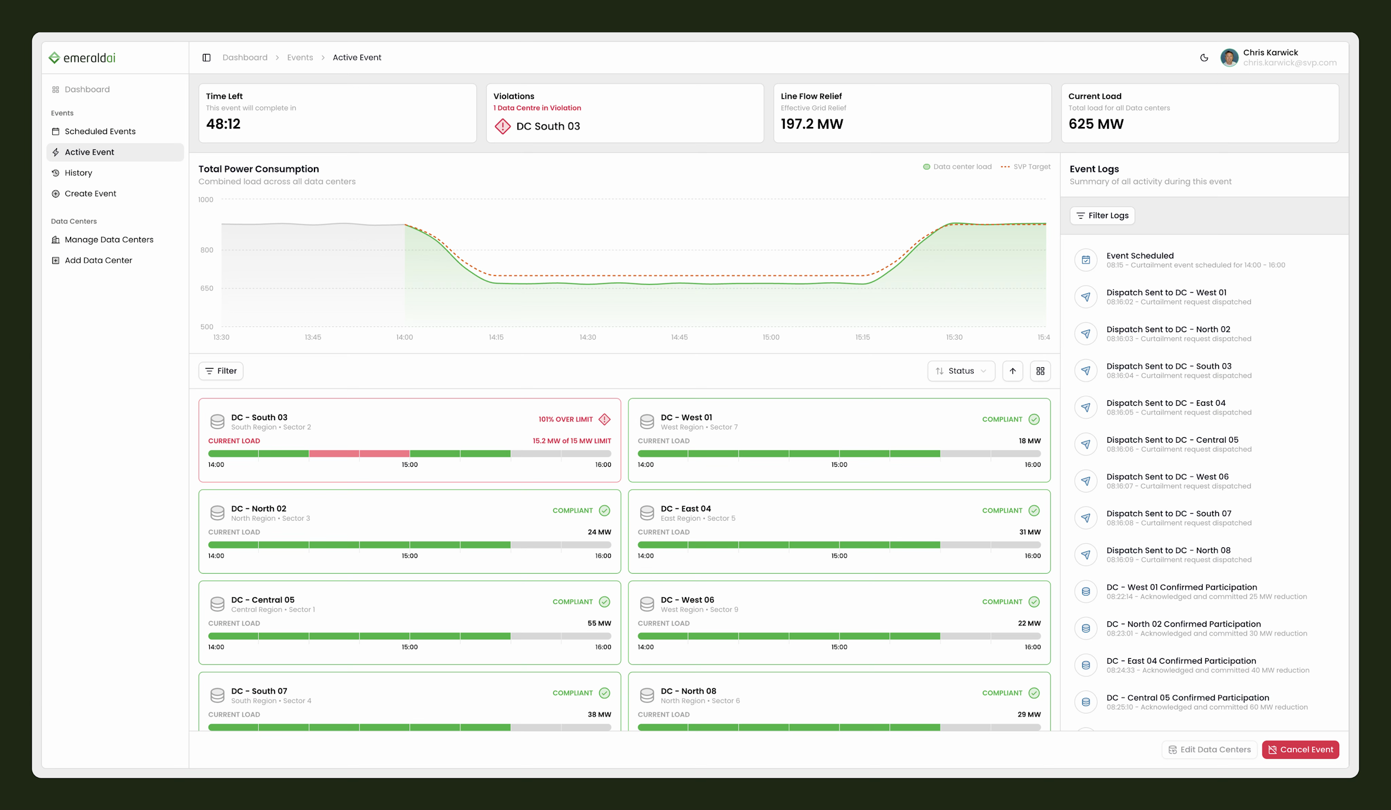Select Dispatch Sent to DC - South 07 log

(x=1204, y=518)
